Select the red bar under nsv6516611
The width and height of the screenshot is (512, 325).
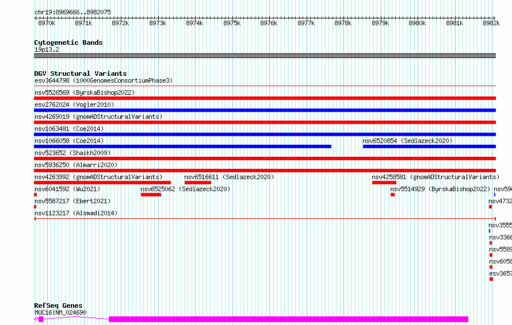(197, 183)
